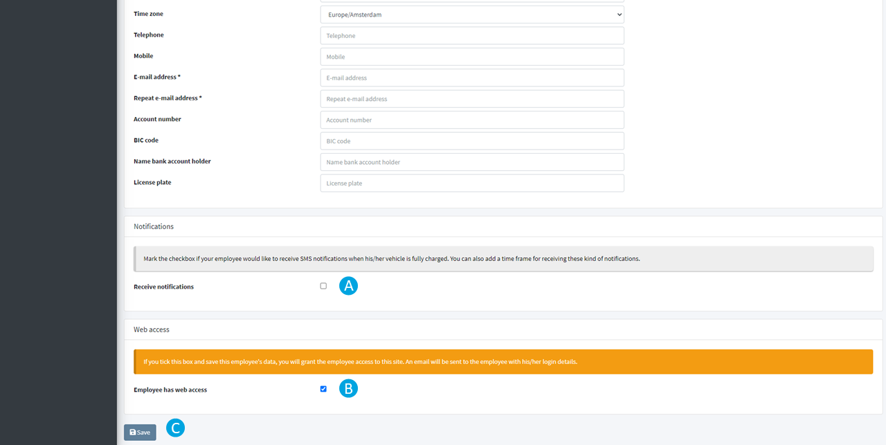Click the 'Time zone' field label

pos(148,14)
